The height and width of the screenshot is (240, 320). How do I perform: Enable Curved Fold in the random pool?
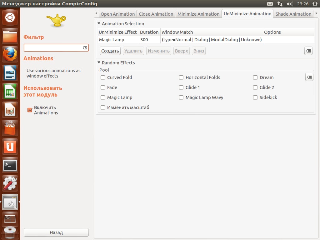point(103,77)
